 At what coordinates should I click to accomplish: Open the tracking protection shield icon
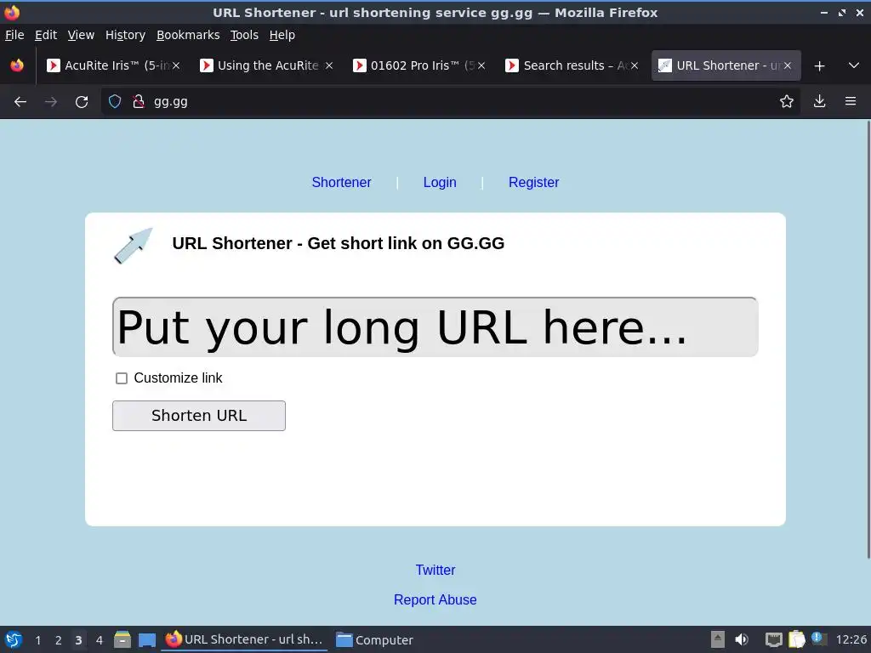point(115,101)
